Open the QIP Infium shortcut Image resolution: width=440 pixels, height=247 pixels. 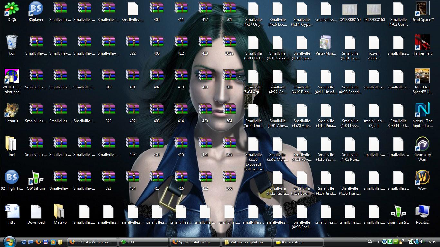click(x=36, y=178)
